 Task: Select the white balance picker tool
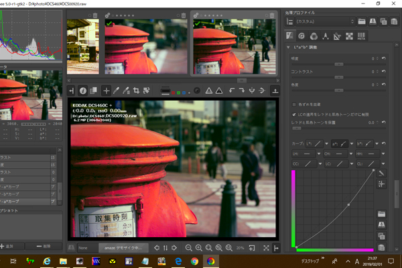pyautogui.click(x=115, y=90)
